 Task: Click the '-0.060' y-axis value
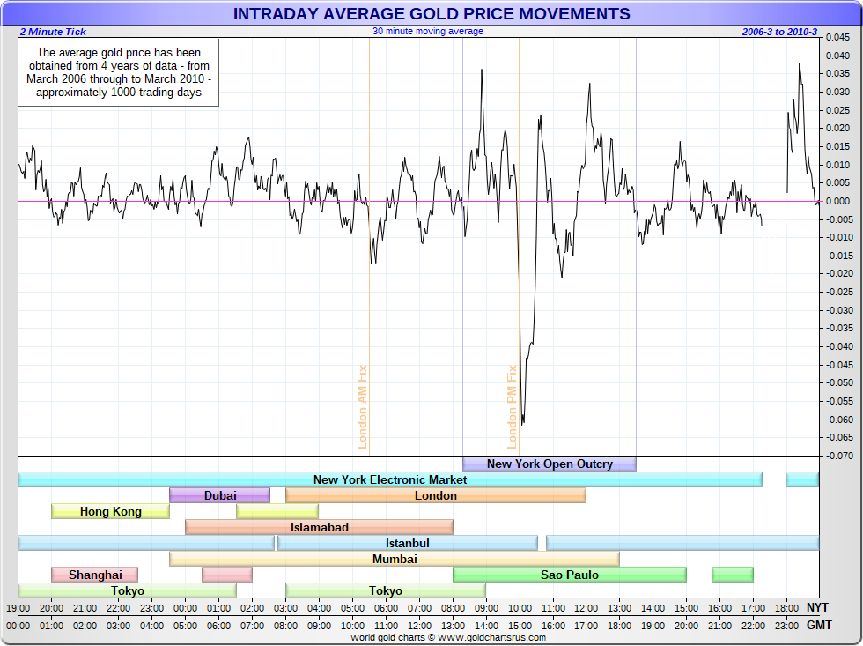coord(838,420)
